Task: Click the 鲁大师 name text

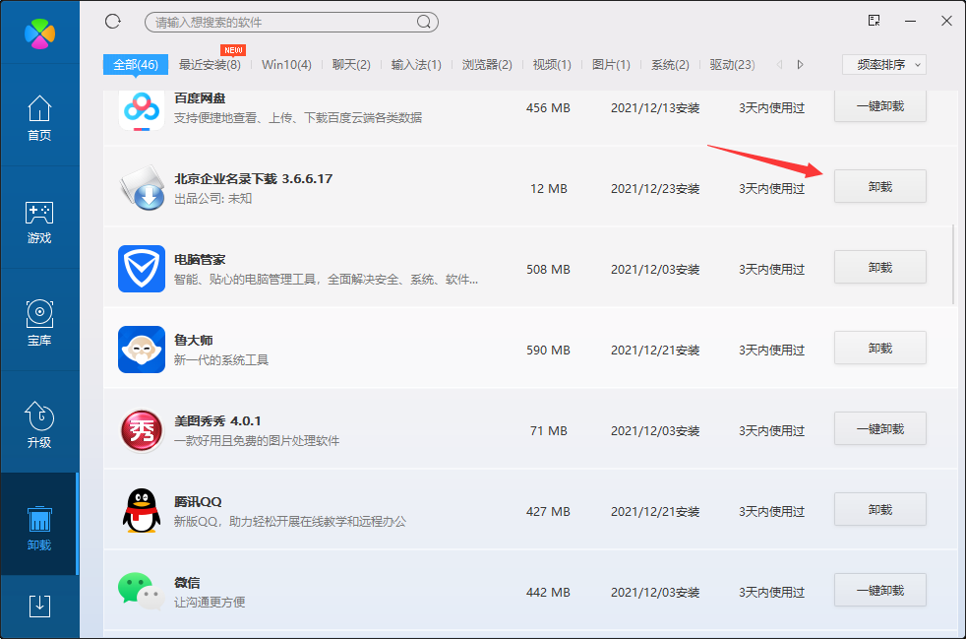Action: click(194, 341)
